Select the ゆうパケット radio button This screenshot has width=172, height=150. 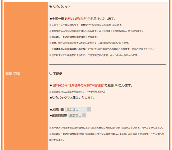point(51,7)
